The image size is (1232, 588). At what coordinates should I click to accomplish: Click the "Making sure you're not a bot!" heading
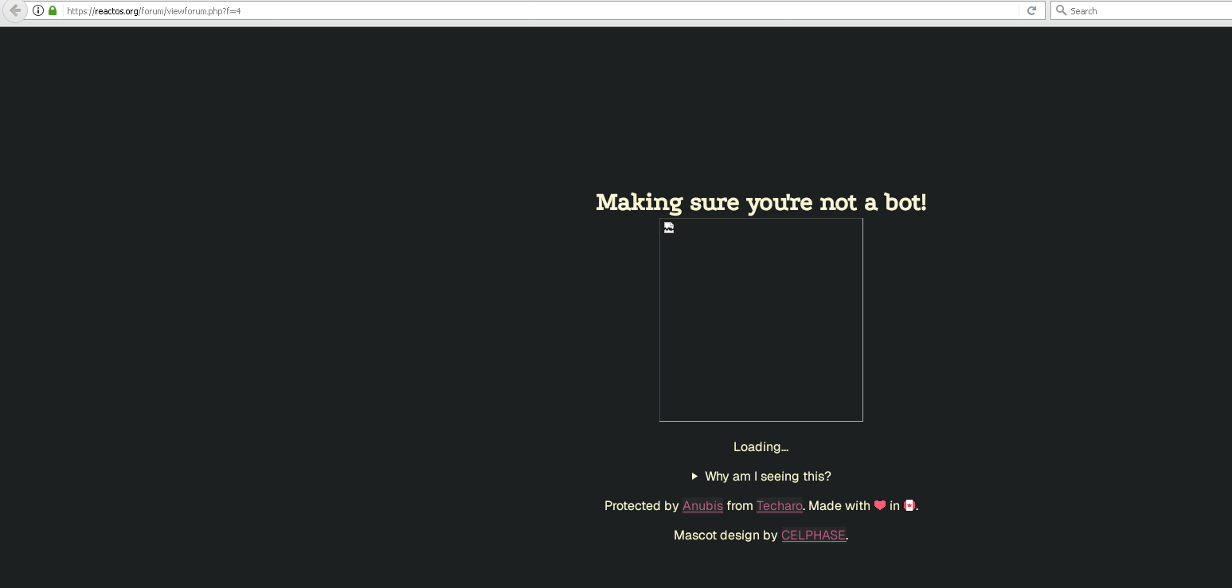pos(761,202)
